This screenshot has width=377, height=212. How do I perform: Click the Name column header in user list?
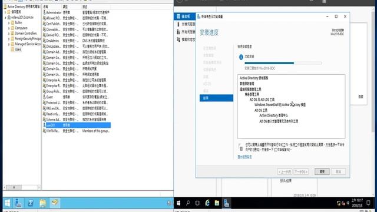pyautogui.click(x=52, y=6)
